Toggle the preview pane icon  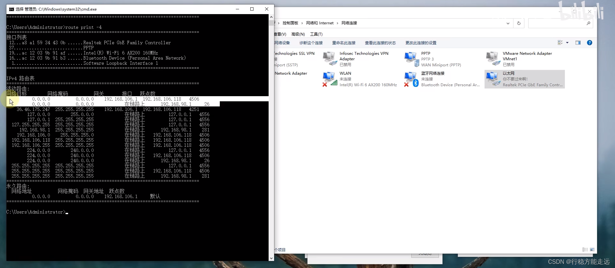(578, 43)
